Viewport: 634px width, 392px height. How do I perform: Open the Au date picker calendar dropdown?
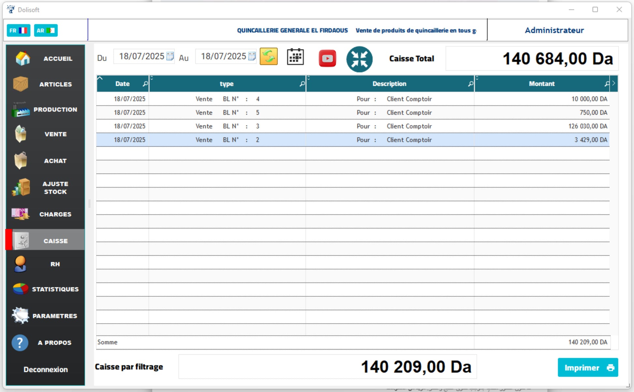point(252,56)
